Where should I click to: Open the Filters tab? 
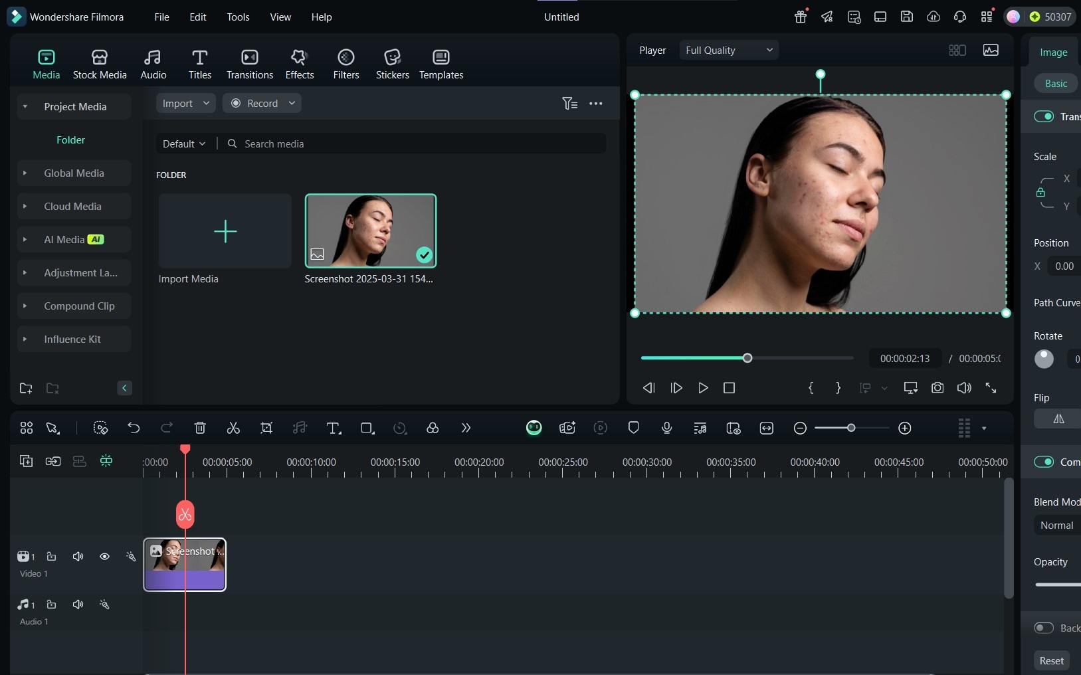pyautogui.click(x=346, y=64)
